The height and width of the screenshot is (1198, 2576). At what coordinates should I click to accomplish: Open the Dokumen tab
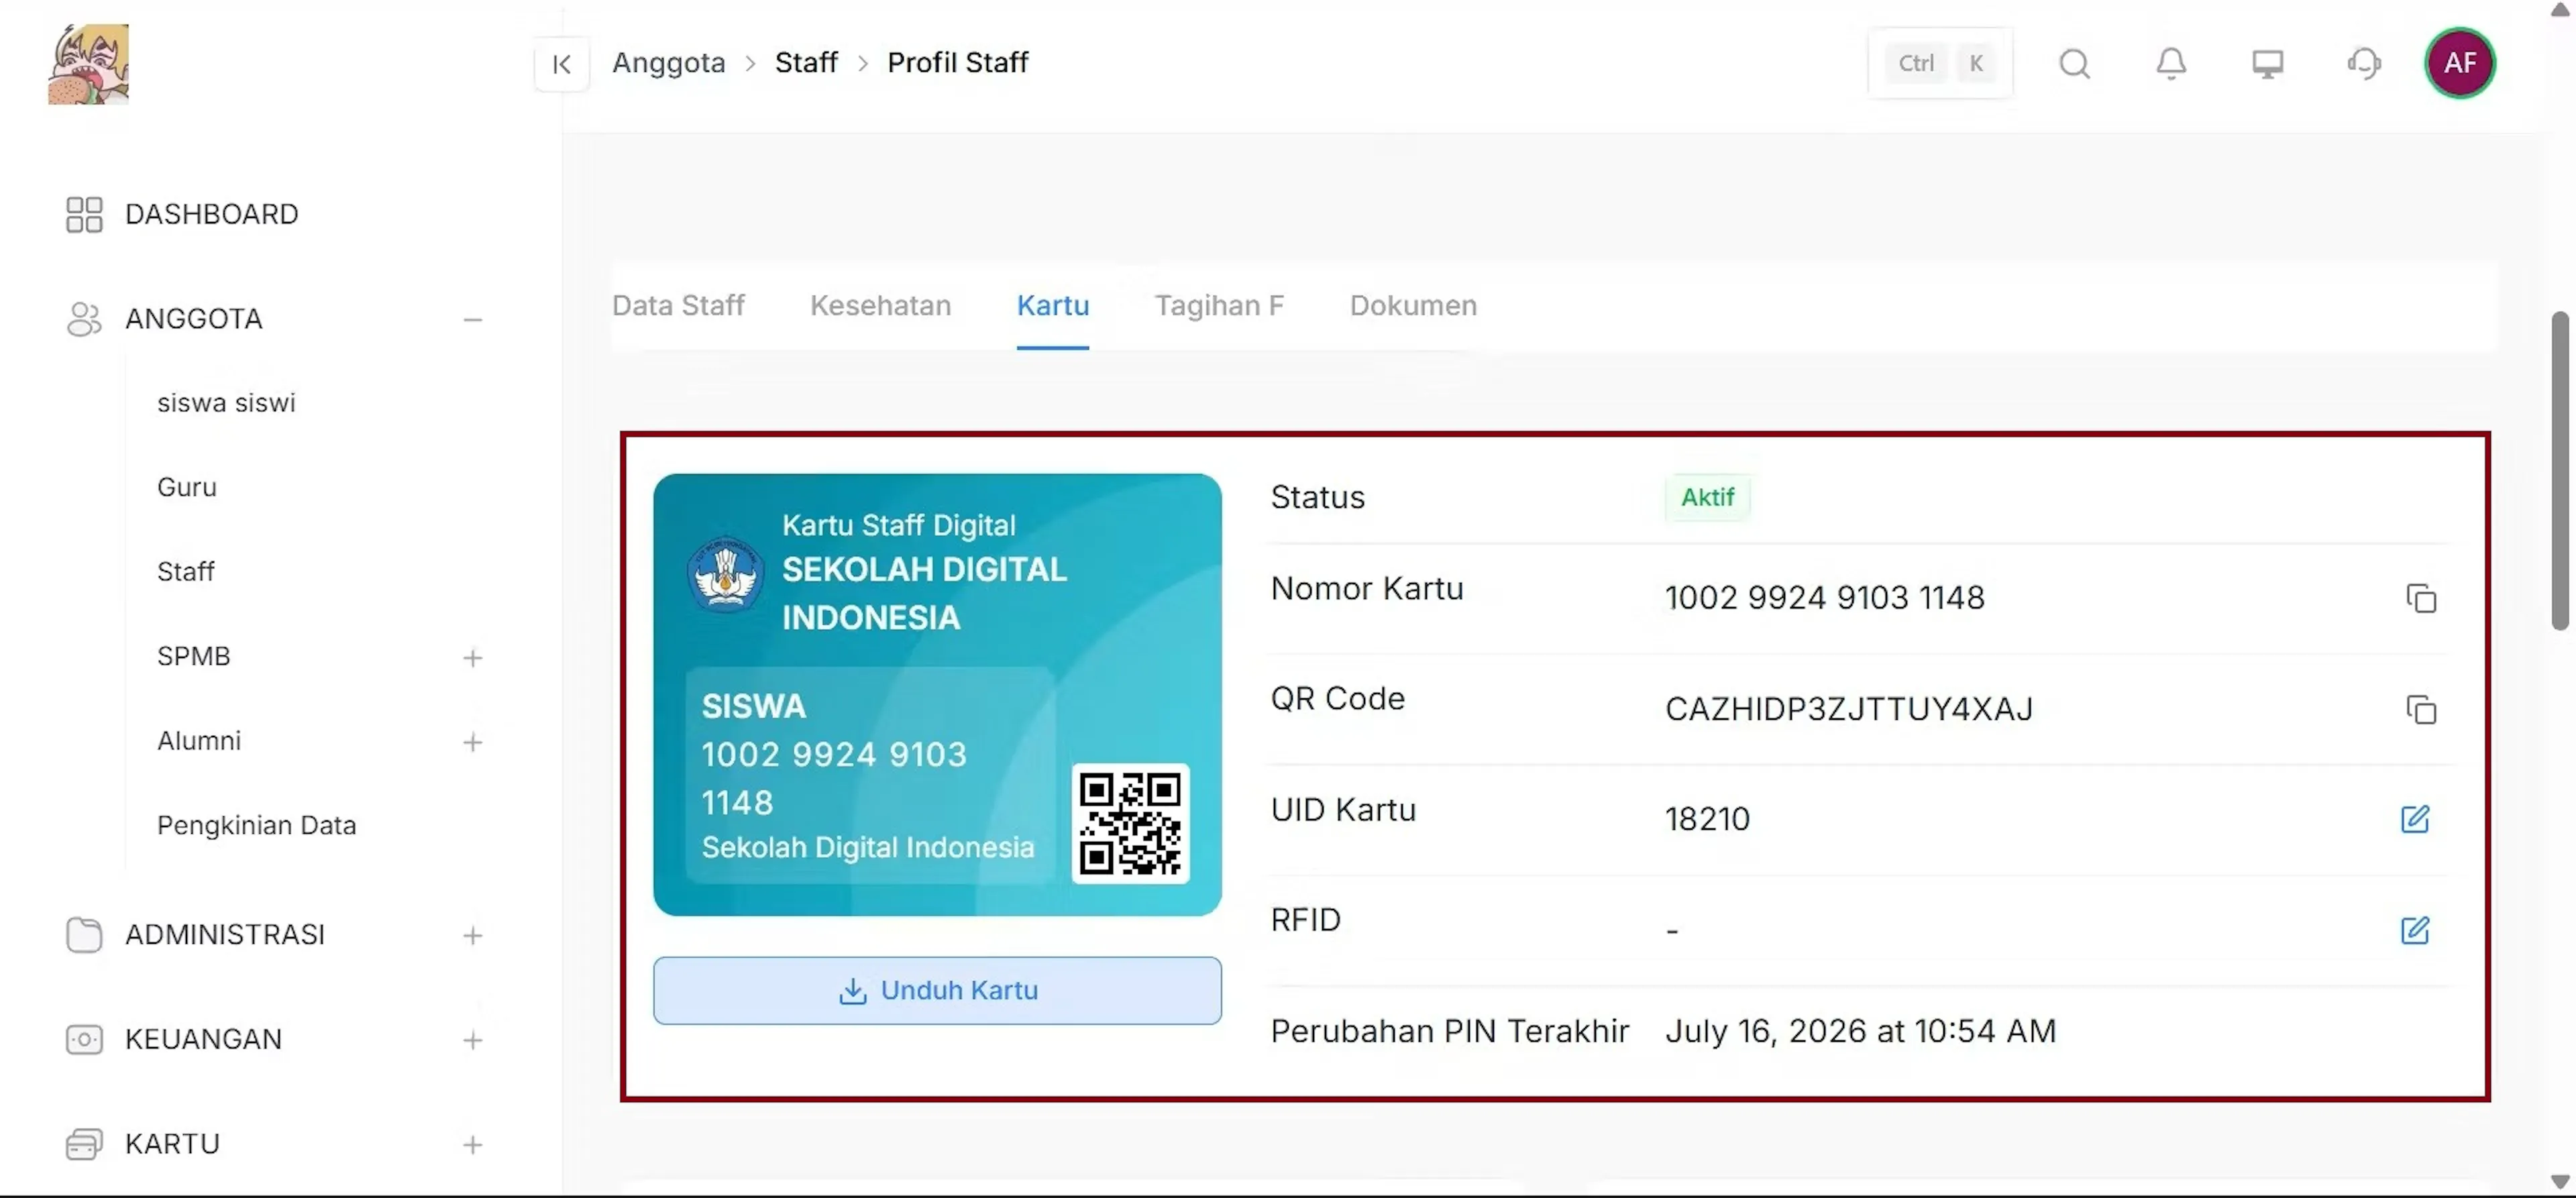point(1413,306)
